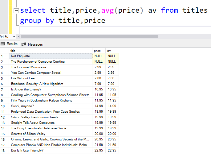Viewport: 211px width, 154px height.
Task: Click NULL av cell for Psychology of Computer Cooking
Action: [112, 62]
